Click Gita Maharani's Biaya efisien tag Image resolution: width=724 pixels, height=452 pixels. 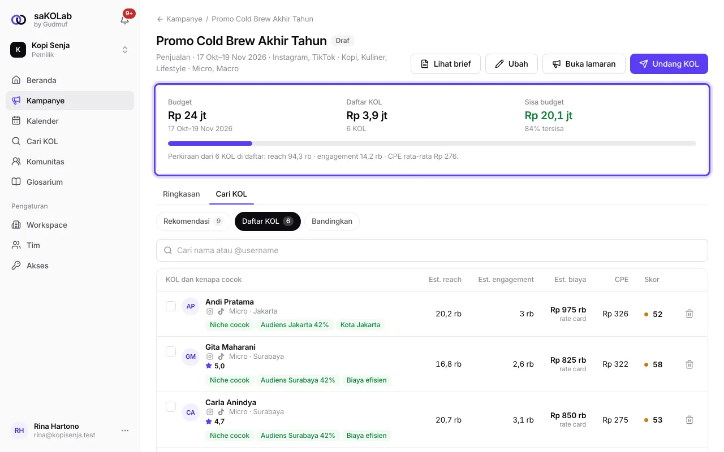tap(367, 380)
